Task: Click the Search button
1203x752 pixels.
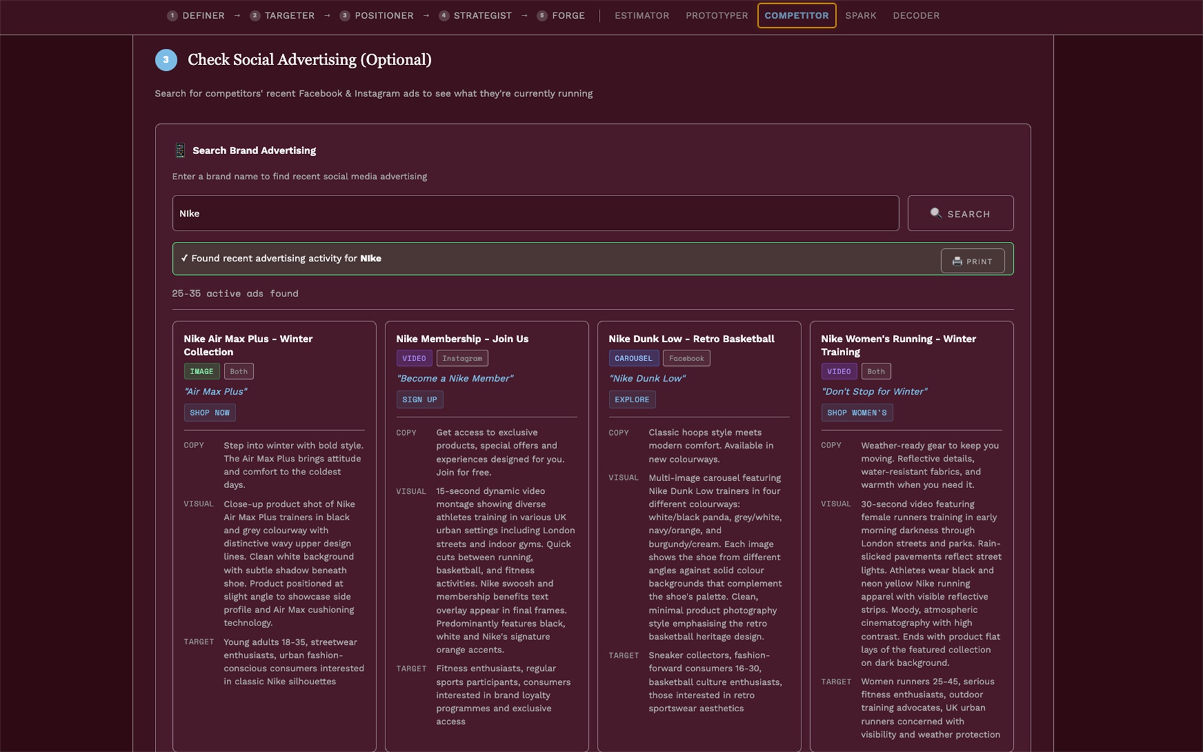Action: coord(961,213)
